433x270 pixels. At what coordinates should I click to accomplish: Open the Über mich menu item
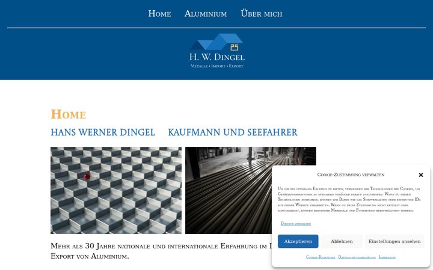click(x=261, y=13)
